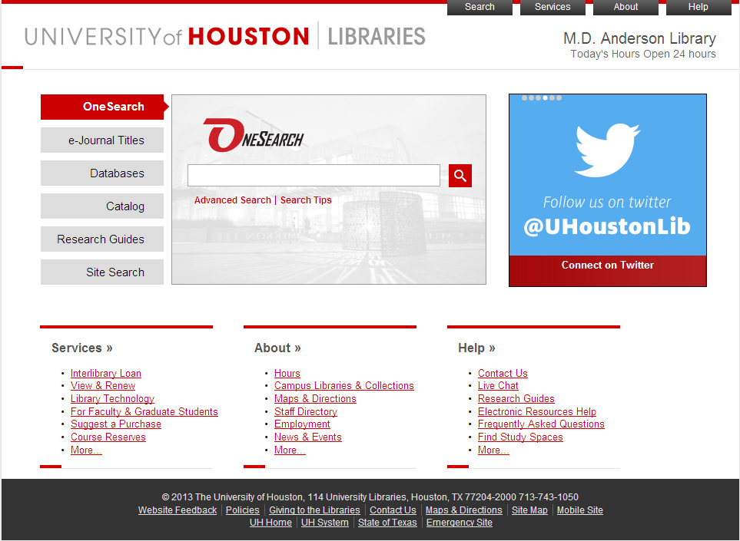This screenshot has width=740, height=541.
Task: Open the Mobile Site footer link
Action: (580, 510)
